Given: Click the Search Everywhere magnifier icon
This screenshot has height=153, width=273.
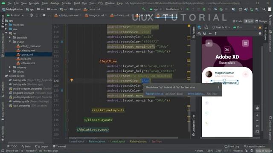Looking at the screenshot, I should click(264, 9).
